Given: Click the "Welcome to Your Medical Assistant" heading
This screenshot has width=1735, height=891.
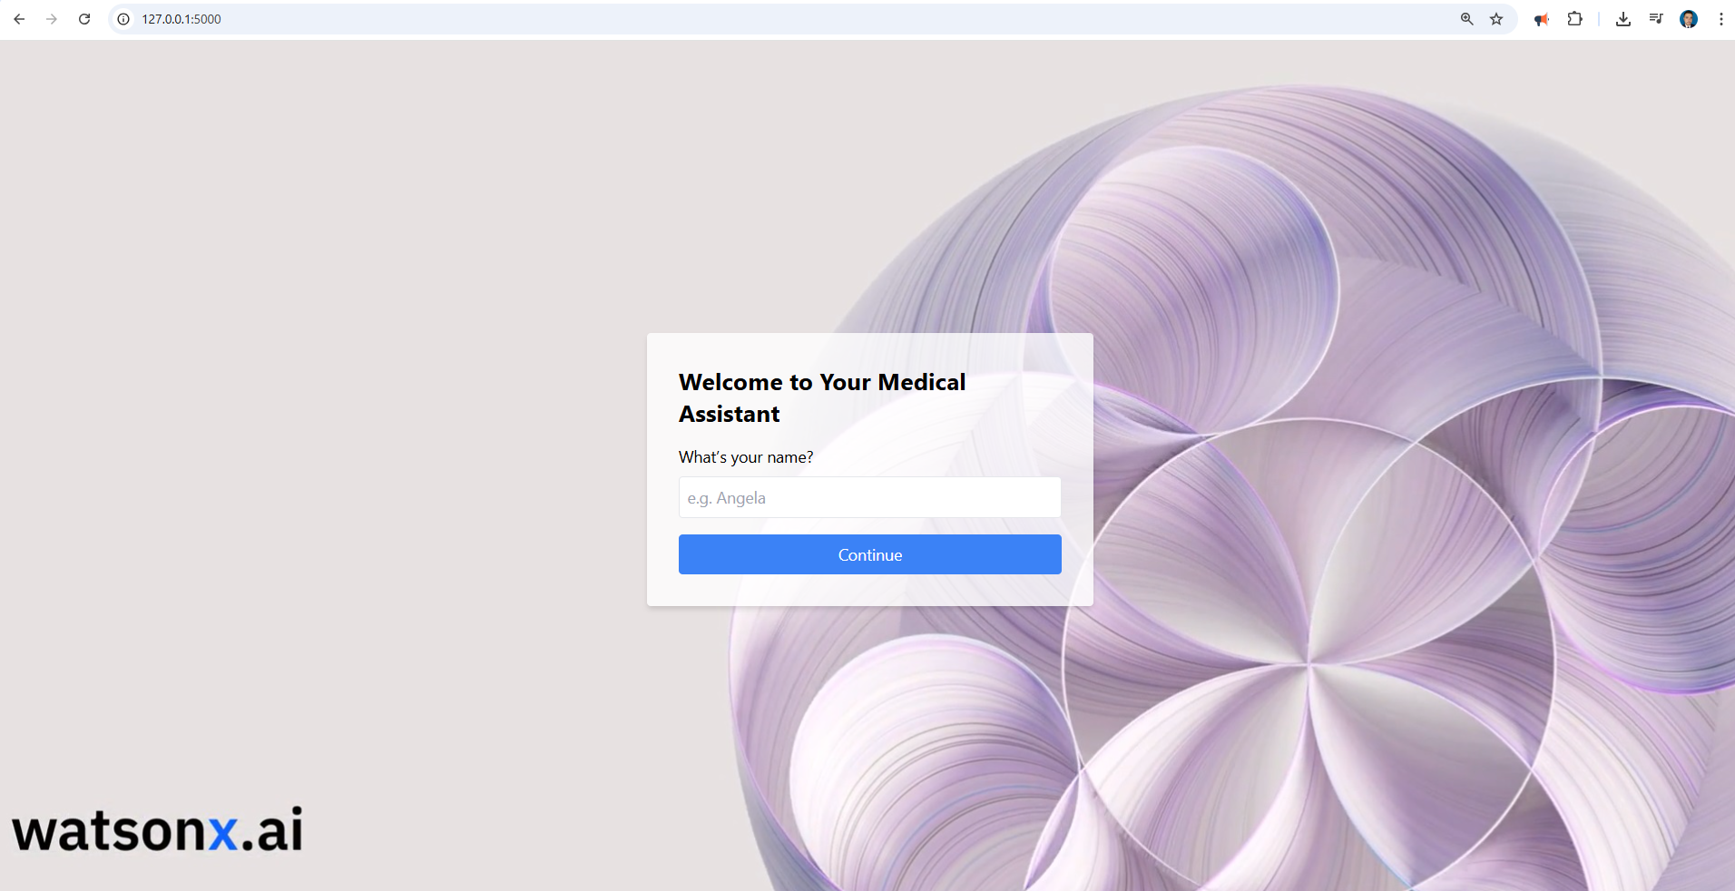Looking at the screenshot, I should tap(822, 397).
